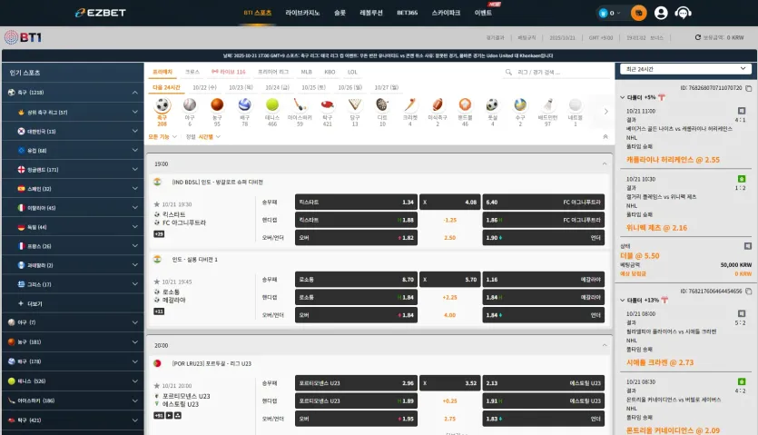Select the soccer ball sport icon (208)
Viewport: 758px width, 435px height.
click(x=162, y=105)
